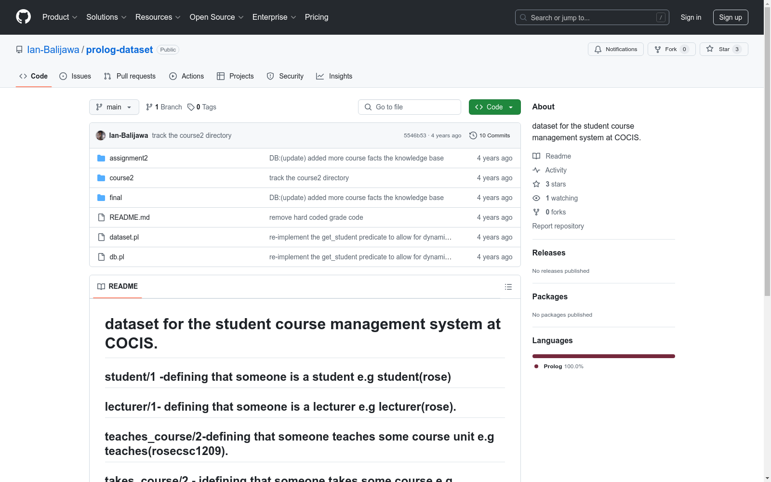Open the assignment2 folder name

click(x=129, y=158)
